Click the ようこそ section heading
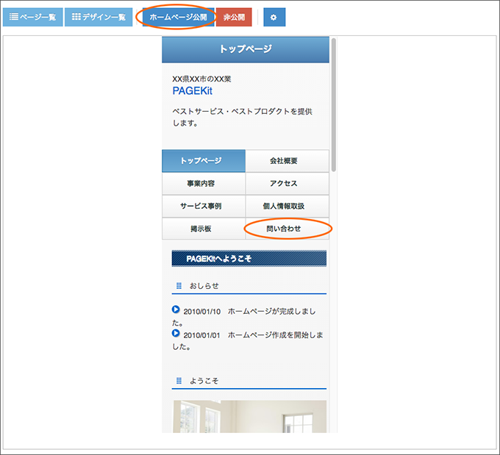The height and width of the screenshot is (455, 500). click(204, 381)
